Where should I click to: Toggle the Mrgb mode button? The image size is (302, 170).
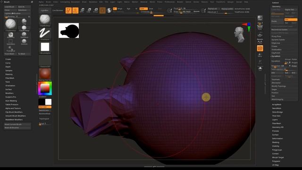pos(120,8)
